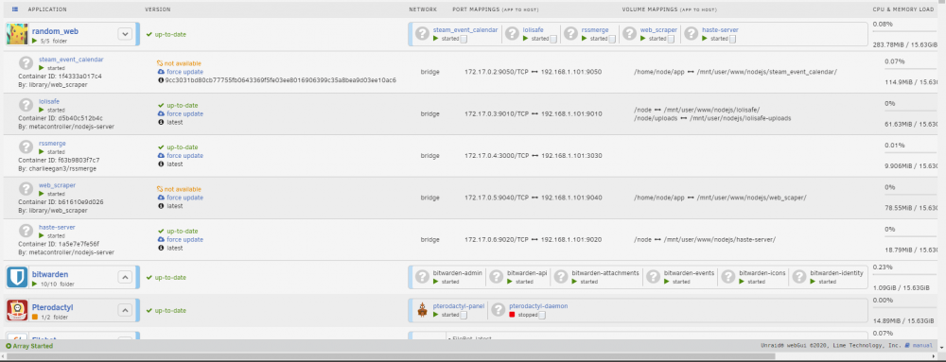The height and width of the screenshot is (362, 946).
Task: Click question-mark icon of haste-server container row
Action: (26, 231)
